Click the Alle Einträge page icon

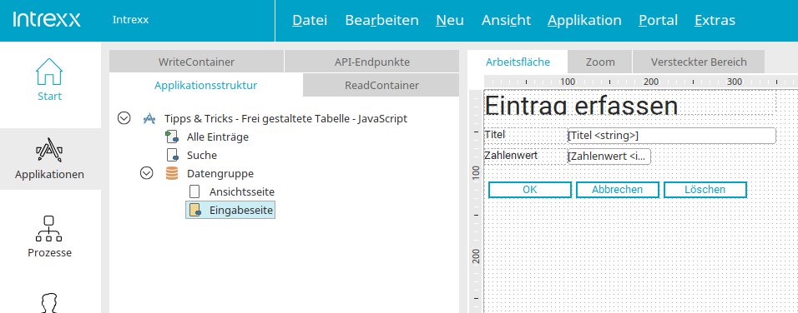(173, 137)
